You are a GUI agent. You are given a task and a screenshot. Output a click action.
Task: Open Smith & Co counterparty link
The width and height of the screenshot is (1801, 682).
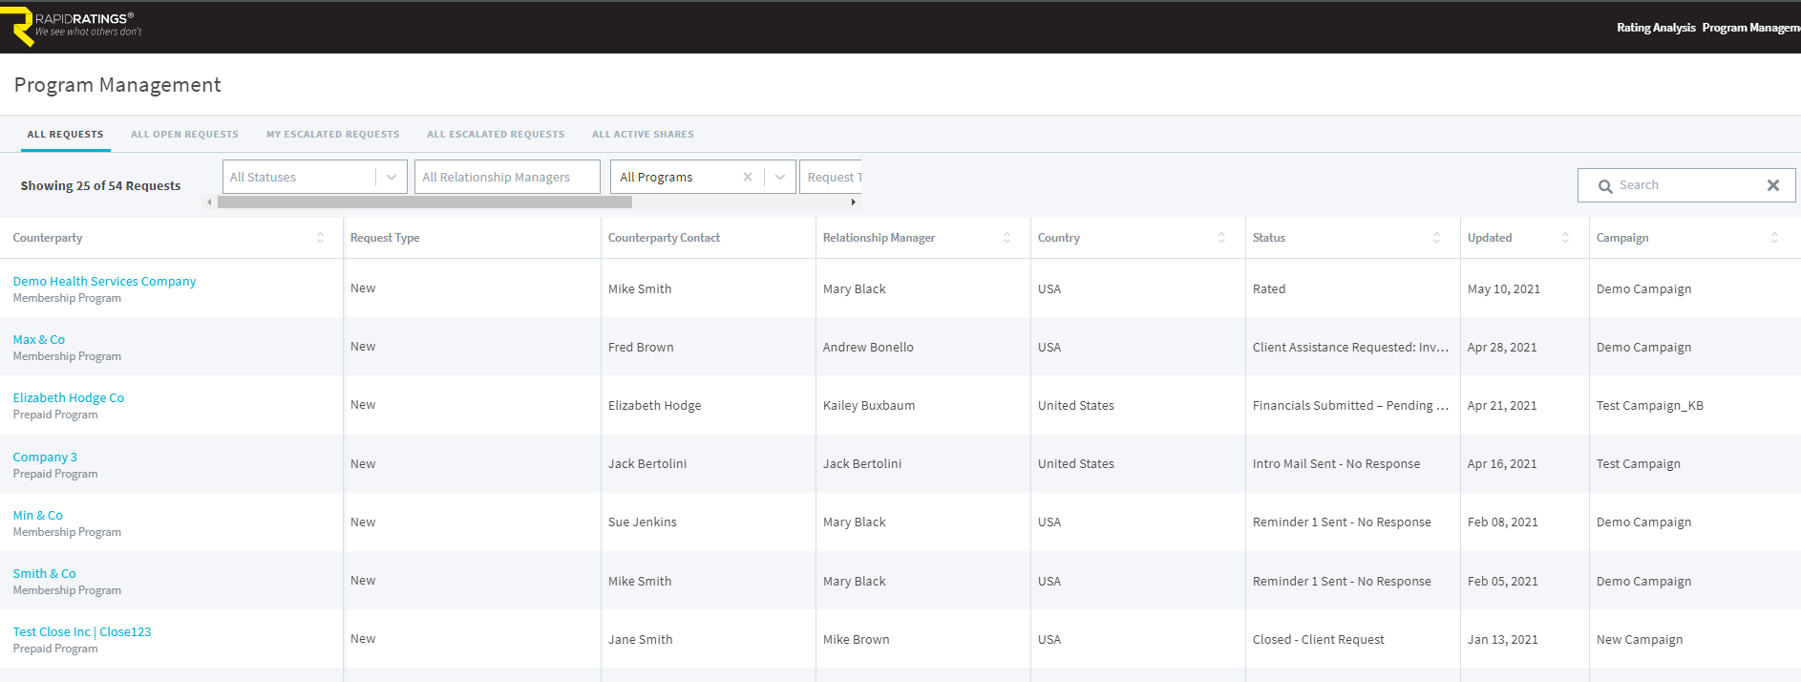click(x=44, y=574)
